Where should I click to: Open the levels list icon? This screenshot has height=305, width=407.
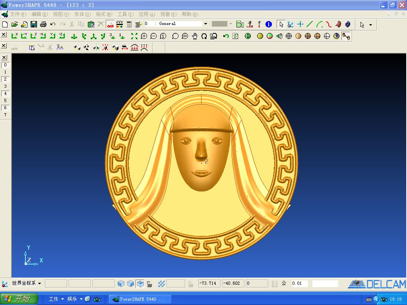[138, 24]
